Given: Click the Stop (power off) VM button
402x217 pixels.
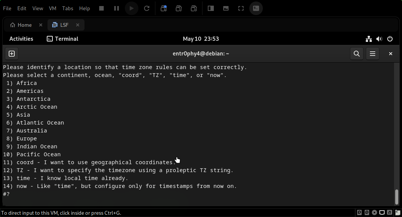Looking at the screenshot, I should point(101,8).
